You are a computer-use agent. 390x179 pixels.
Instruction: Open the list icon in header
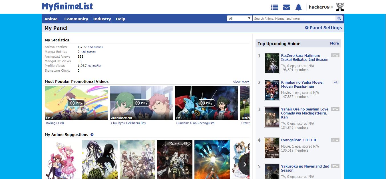coord(274,7)
